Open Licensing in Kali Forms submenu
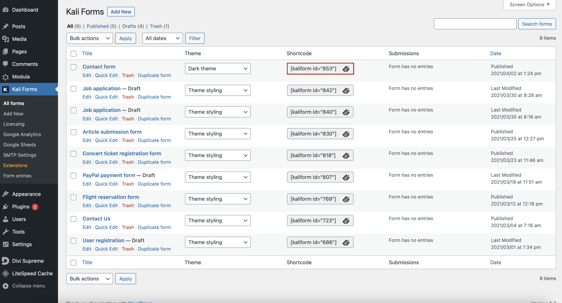Image resolution: width=562 pixels, height=303 pixels. pos(14,124)
